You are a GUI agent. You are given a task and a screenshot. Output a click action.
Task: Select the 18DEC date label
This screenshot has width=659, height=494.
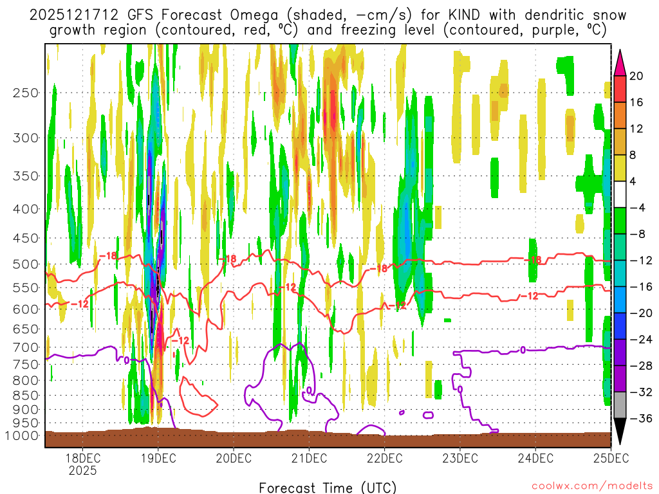pyautogui.click(x=83, y=458)
